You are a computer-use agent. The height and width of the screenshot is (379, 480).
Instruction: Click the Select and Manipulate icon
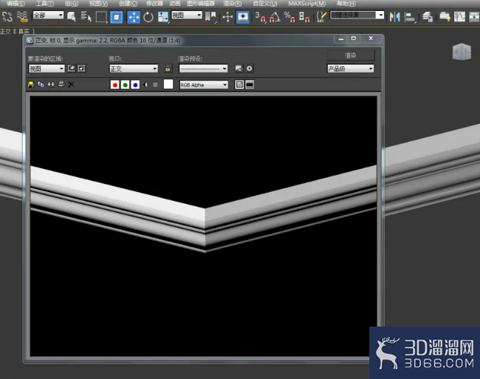pyautogui.click(x=227, y=17)
